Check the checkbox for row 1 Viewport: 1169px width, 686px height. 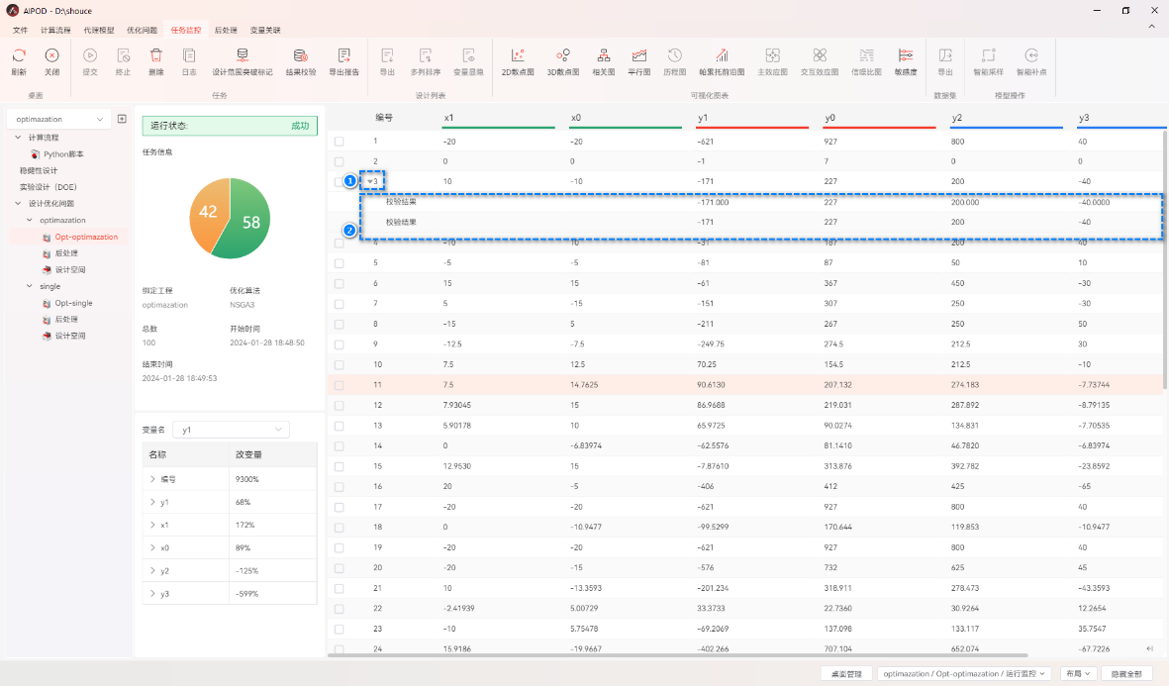[340, 142]
